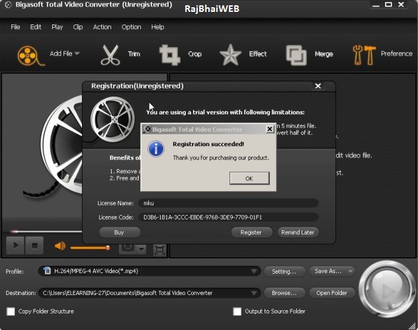Click the Profile file type icon
The image size is (418, 330).
pyautogui.click(x=47, y=271)
